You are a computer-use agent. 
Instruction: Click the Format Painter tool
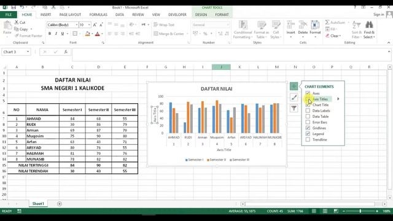pyautogui.click(x=28, y=36)
